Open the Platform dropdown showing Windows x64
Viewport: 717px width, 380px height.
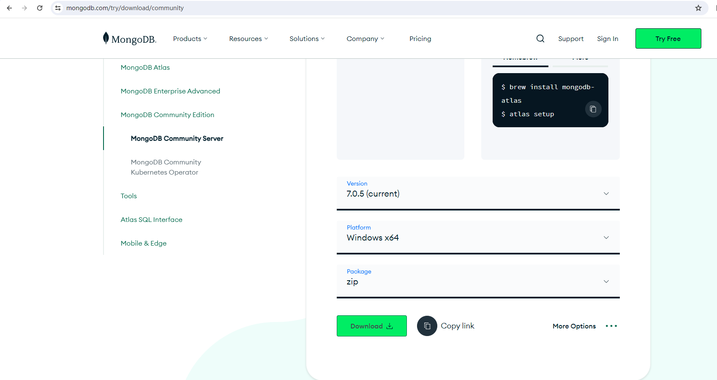pyautogui.click(x=478, y=237)
